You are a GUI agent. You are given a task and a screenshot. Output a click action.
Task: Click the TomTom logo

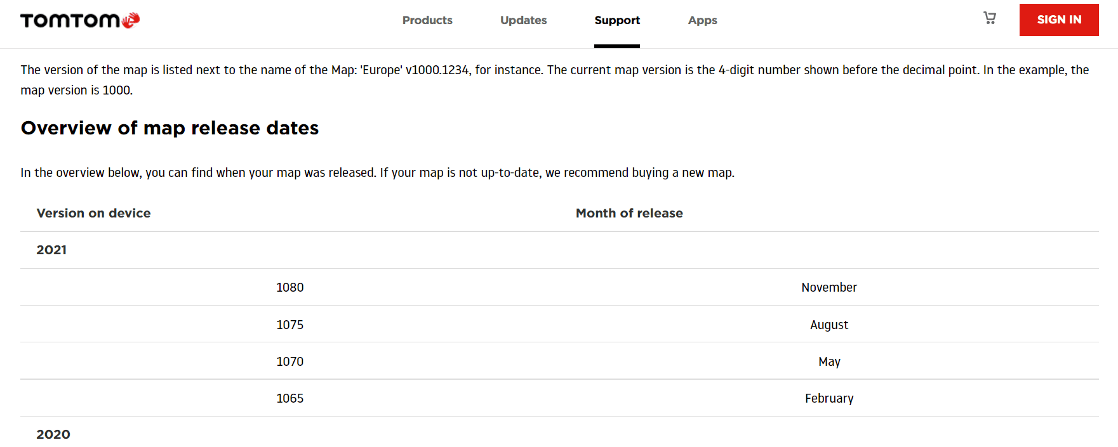[80, 20]
